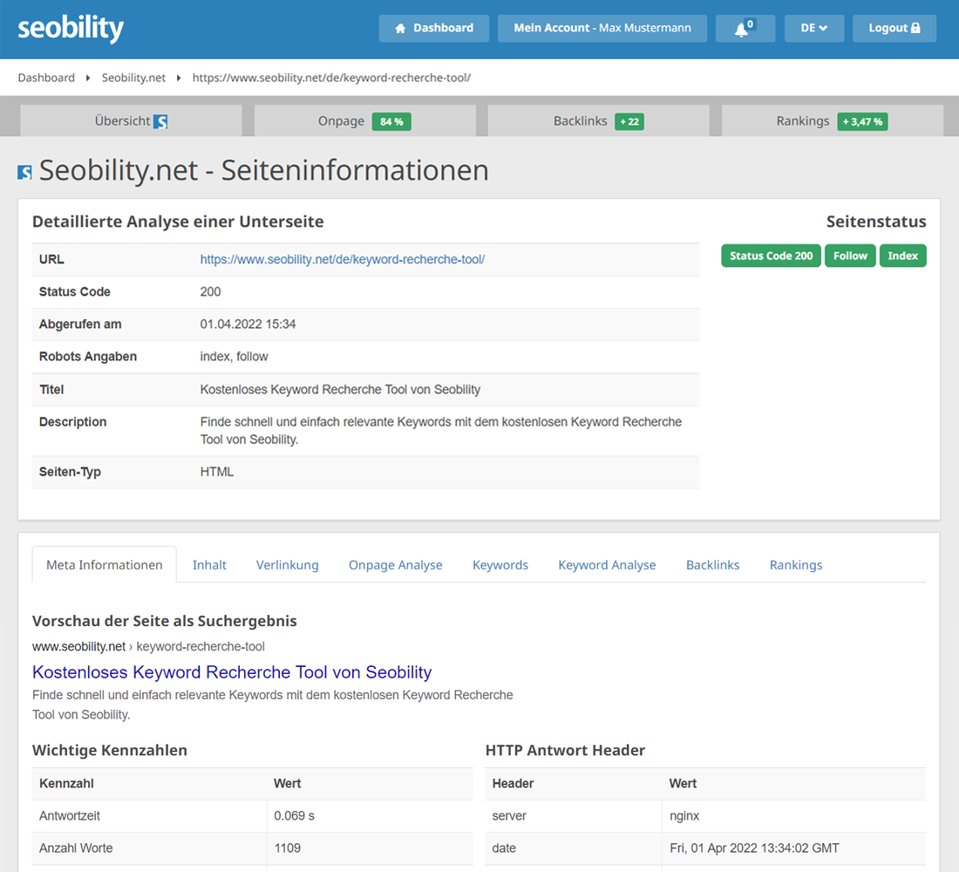The width and height of the screenshot is (959, 872).
Task: Click the lock icon on Logout
Action: (915, 28)
